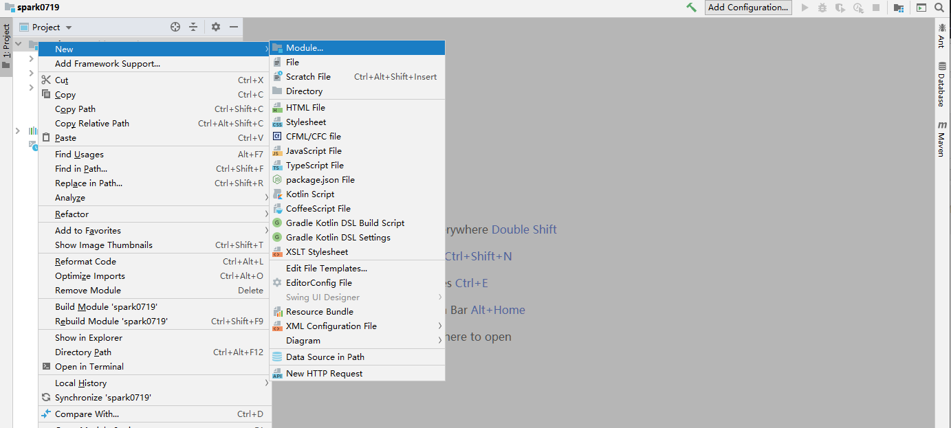951x428 pixels.
Task: Click the HTML File icon entry
Action: 277,108
